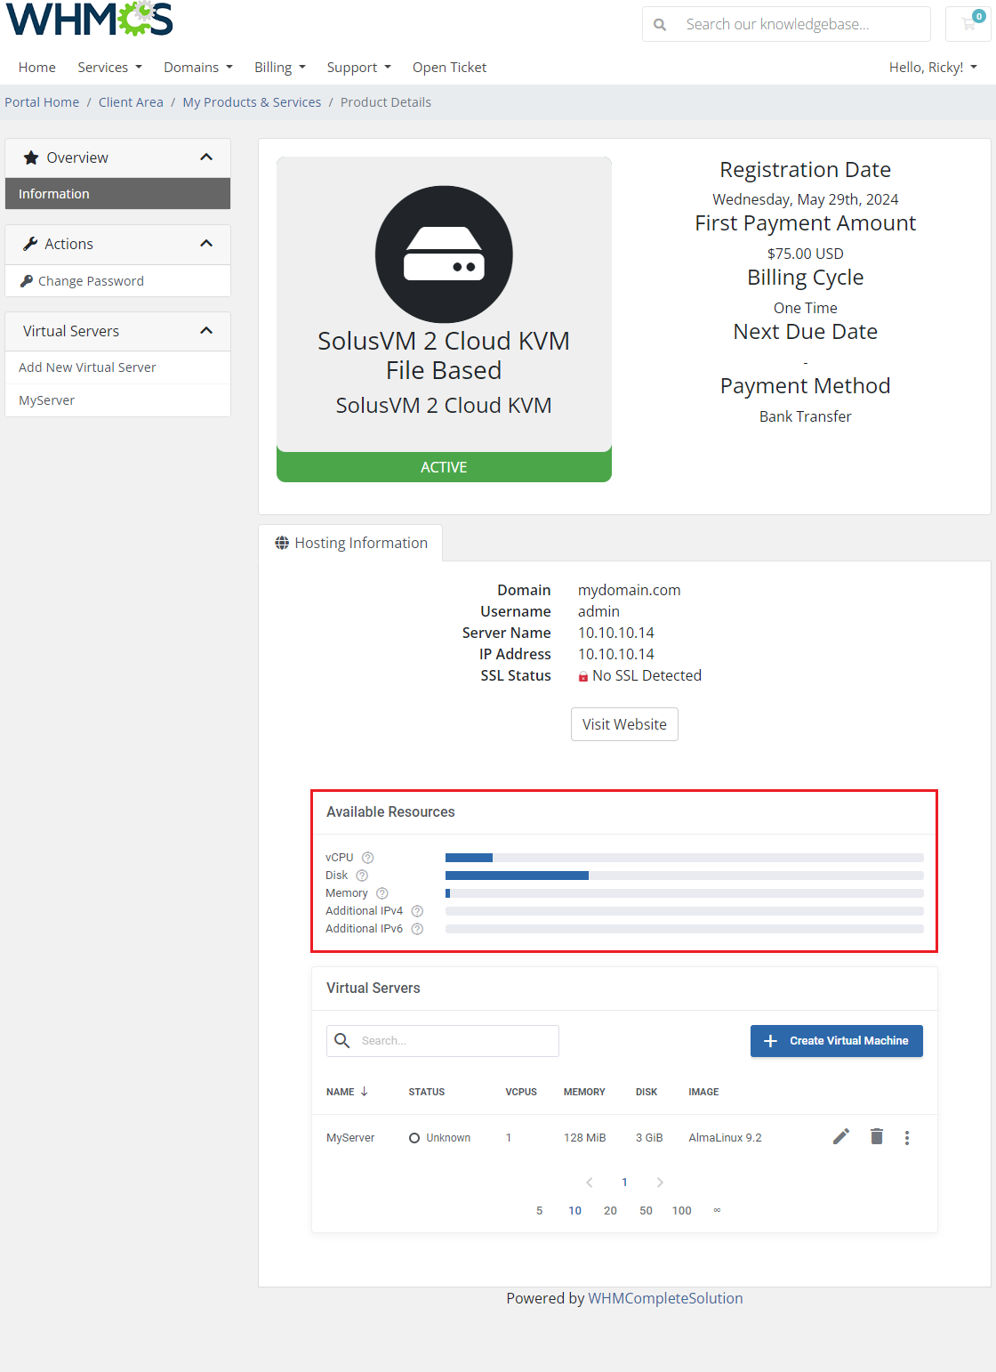
Task: Click the virtual servers search magnifier icon
Action: (342, 1040)
